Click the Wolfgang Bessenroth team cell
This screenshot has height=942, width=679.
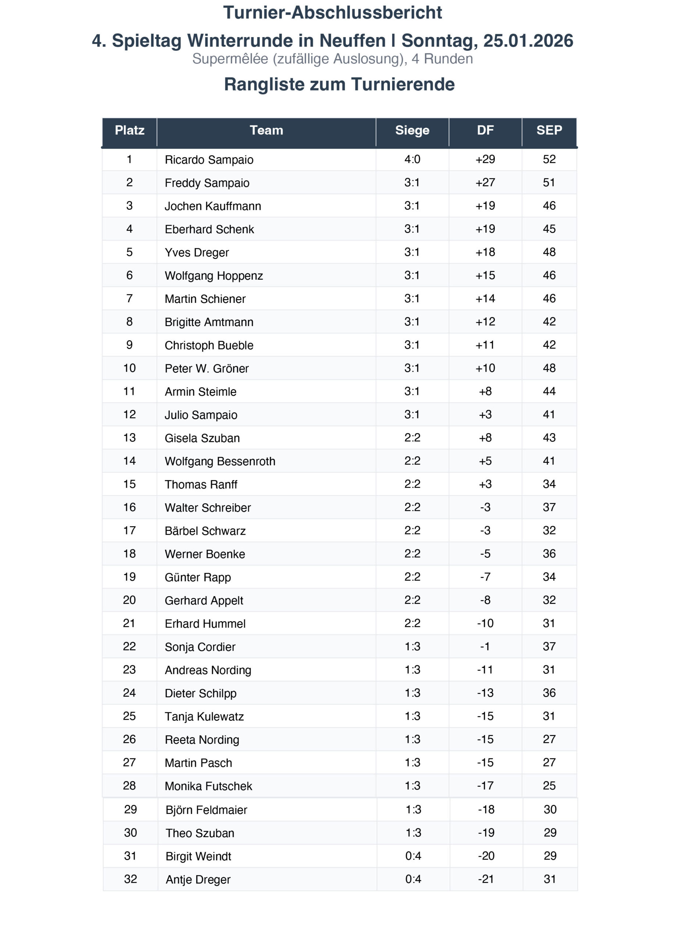pos(219,461)
